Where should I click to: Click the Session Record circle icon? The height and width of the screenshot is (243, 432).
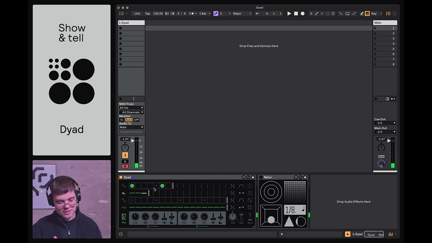333,13
